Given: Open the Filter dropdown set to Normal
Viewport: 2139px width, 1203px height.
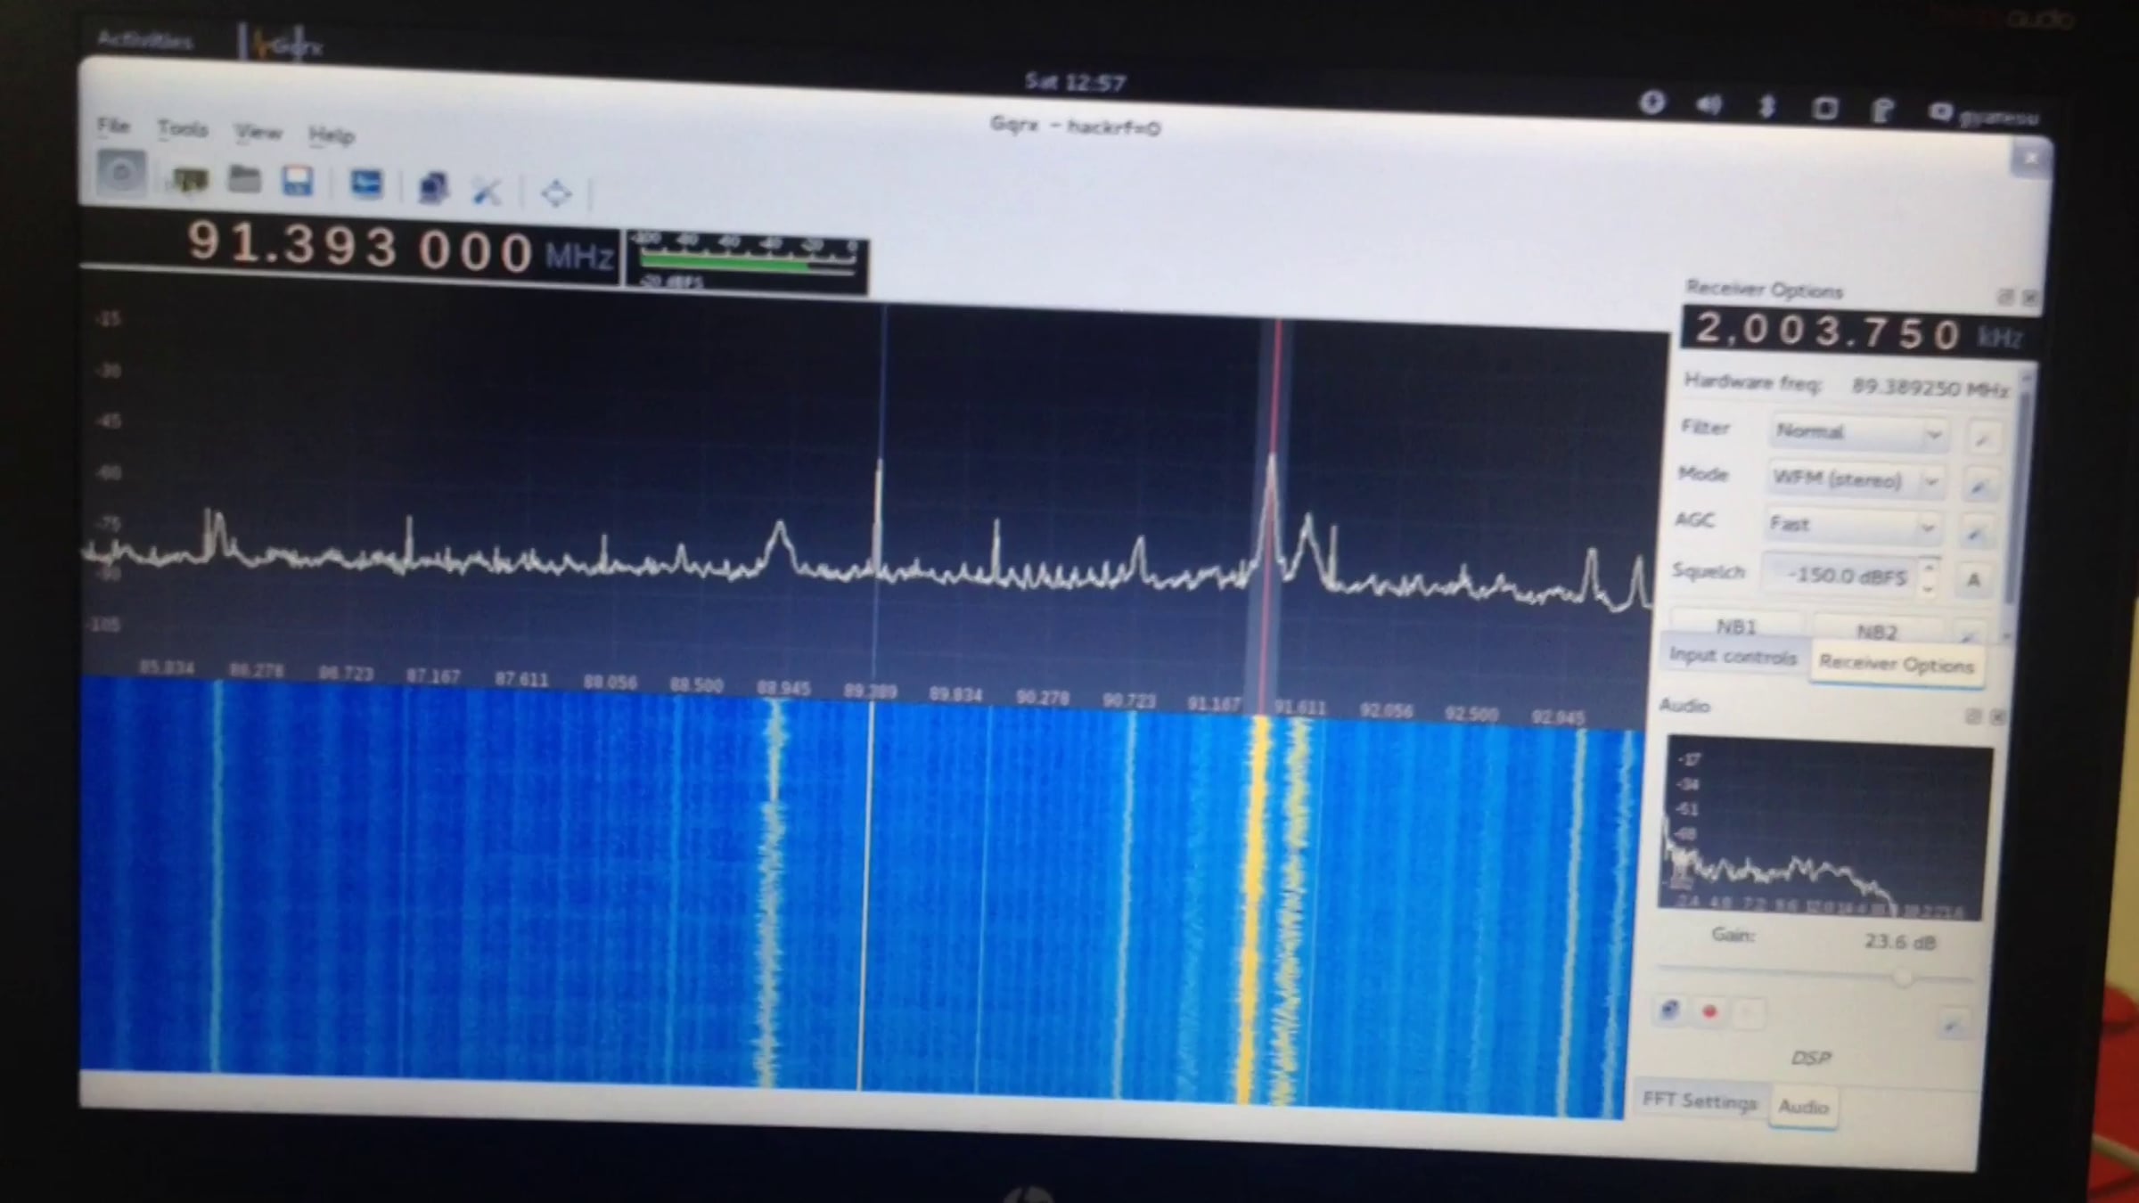Looking at the screenshot, I should (1857, 432).
